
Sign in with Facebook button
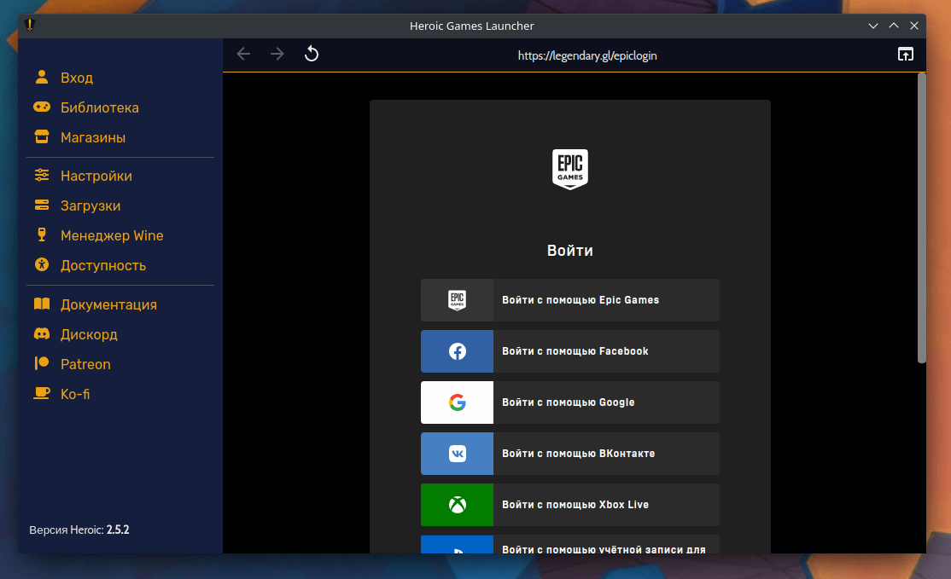point(570,351)
